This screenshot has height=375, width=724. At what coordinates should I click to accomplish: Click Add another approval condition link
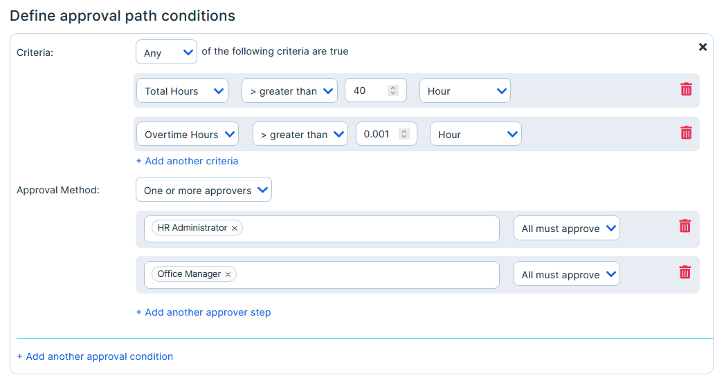pyautogui.click(x=95, y=356)
